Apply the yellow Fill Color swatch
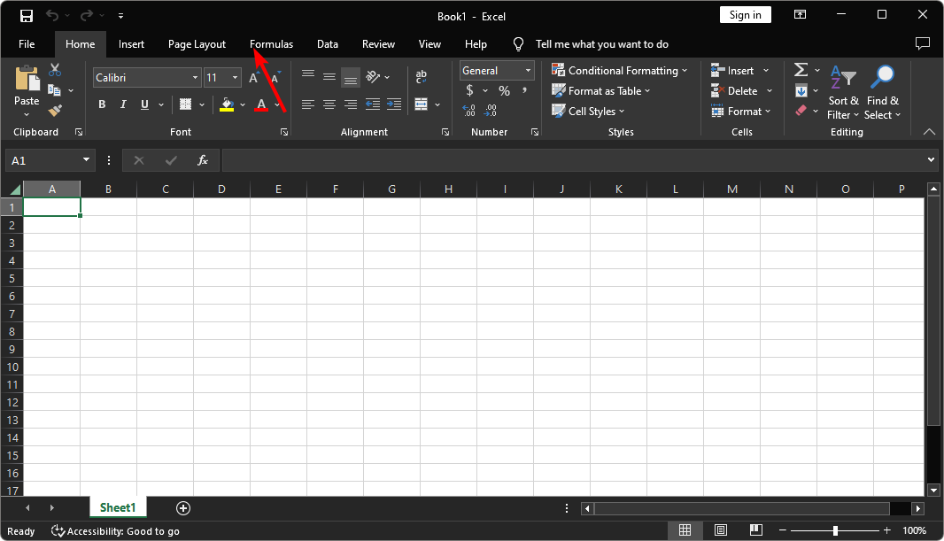 point(227,104)
